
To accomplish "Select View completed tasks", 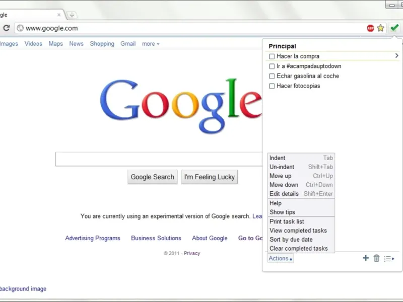I will click(301, 231).
